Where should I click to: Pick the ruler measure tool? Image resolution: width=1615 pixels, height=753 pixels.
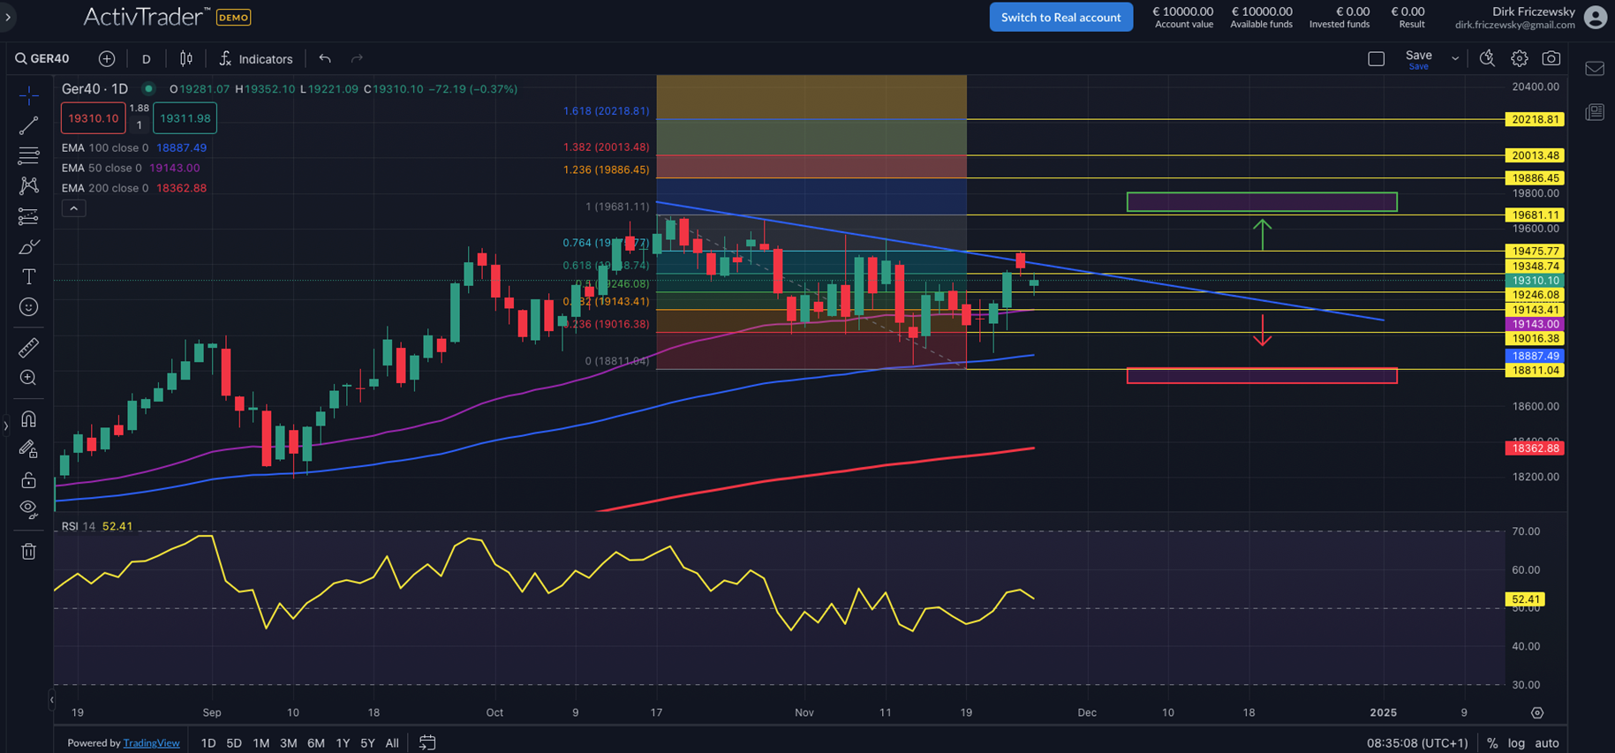click(28, 348)
